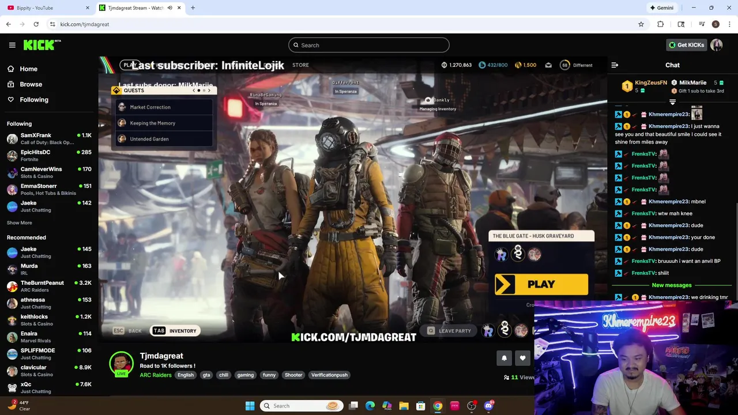Screen dimensions: 738x415
Task: Expand the Show more followed channels
Action: click(x=19, y=222)
